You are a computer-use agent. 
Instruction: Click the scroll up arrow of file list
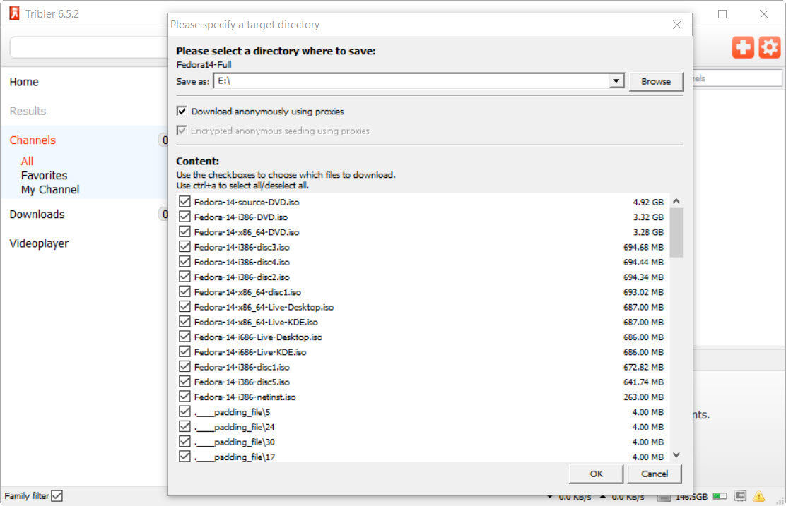click(x=676, y=201)
